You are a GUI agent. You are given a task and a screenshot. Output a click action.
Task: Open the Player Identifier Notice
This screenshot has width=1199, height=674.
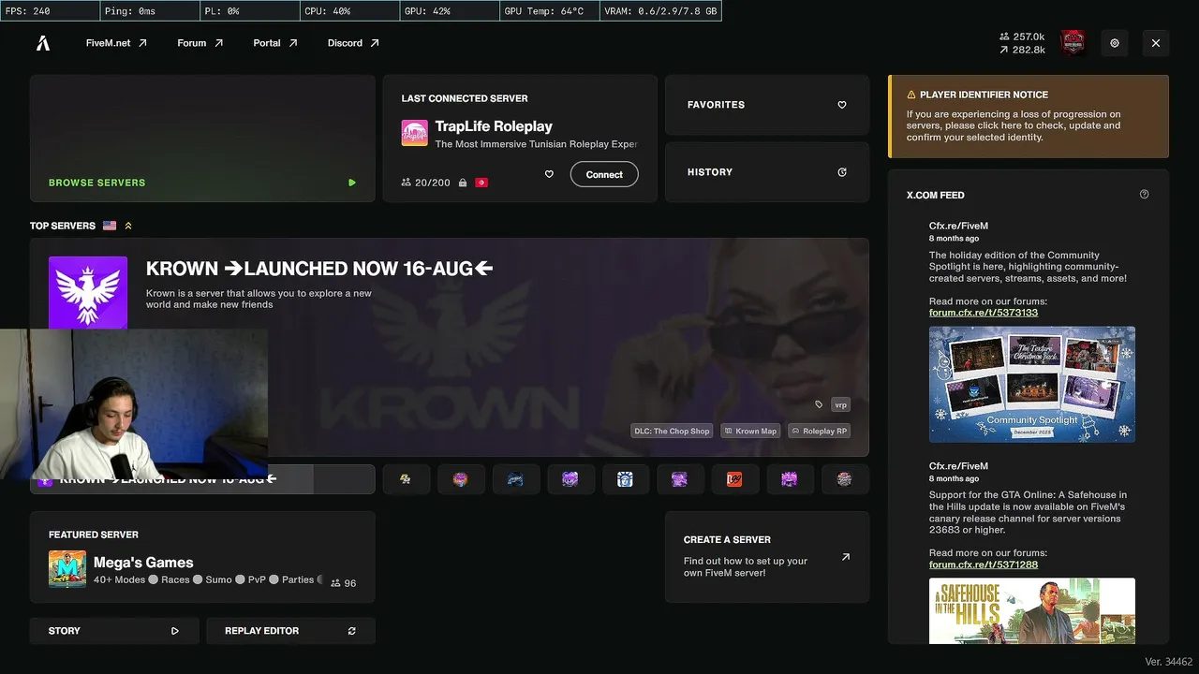(x=1029, y=116)
